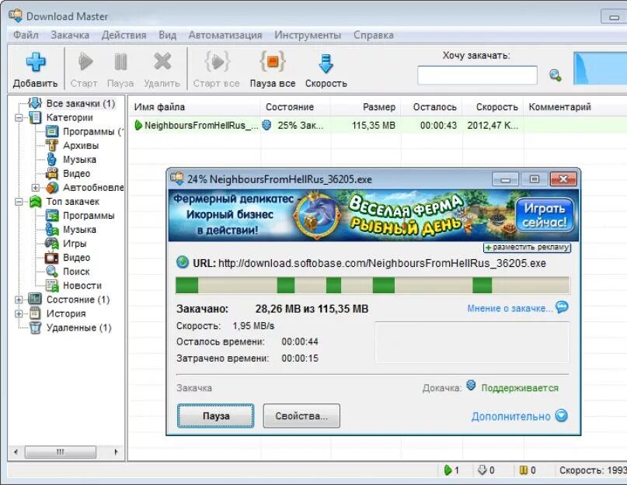Click the Видео TV icon under Топ закачек

pos(52,258)
